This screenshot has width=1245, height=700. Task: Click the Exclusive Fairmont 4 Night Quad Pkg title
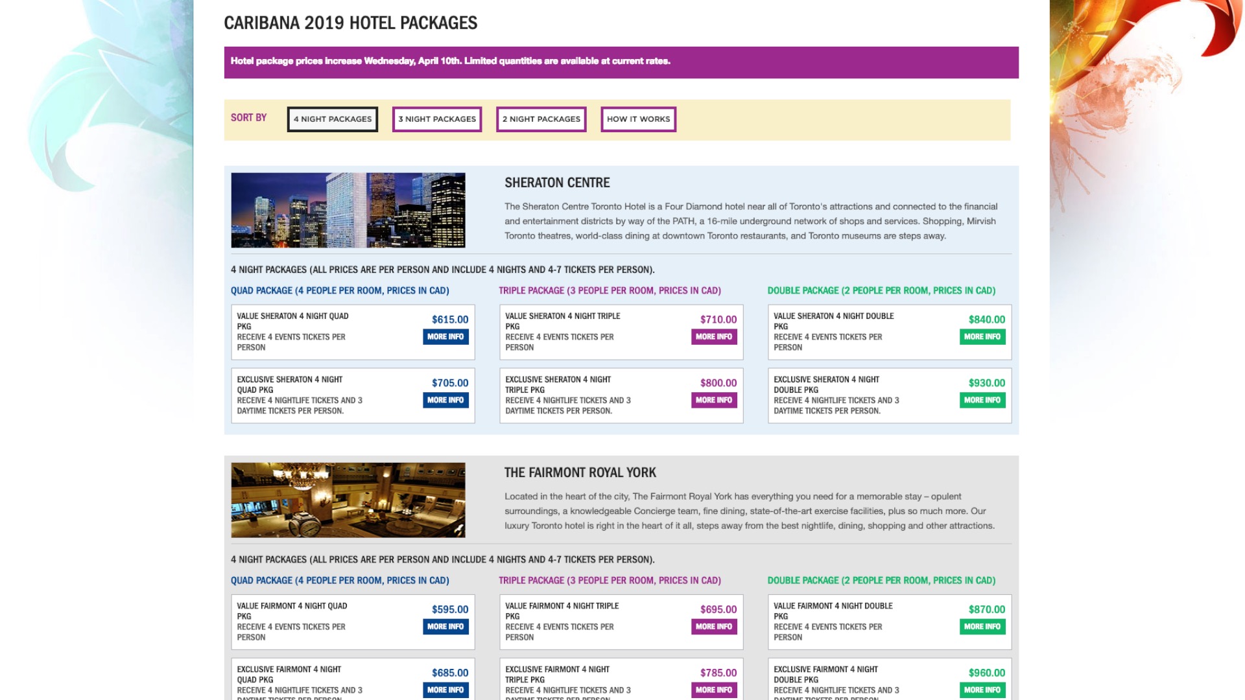(289, 675)
